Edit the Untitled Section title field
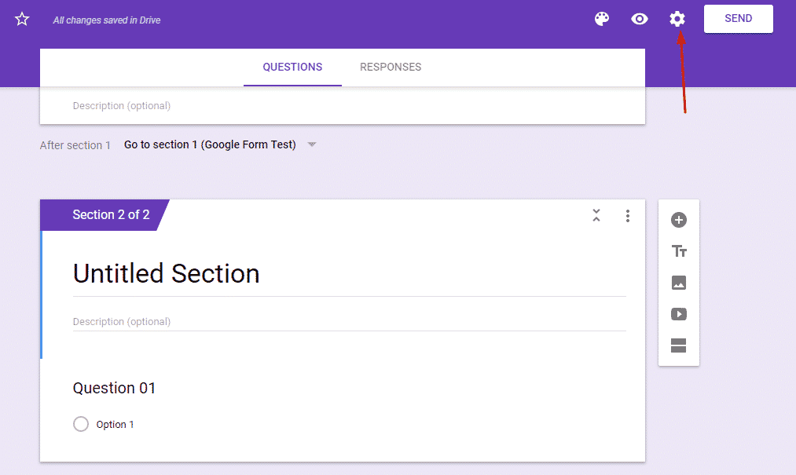This screenshot has height=475, width=796. click(x=167, y=273)
